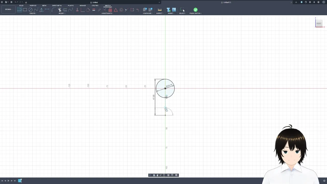Apply the Fix/Unfix lock constraint

110,10
